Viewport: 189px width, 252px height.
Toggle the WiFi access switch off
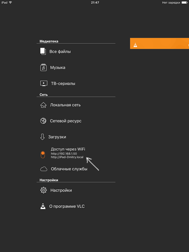(43, 155)
